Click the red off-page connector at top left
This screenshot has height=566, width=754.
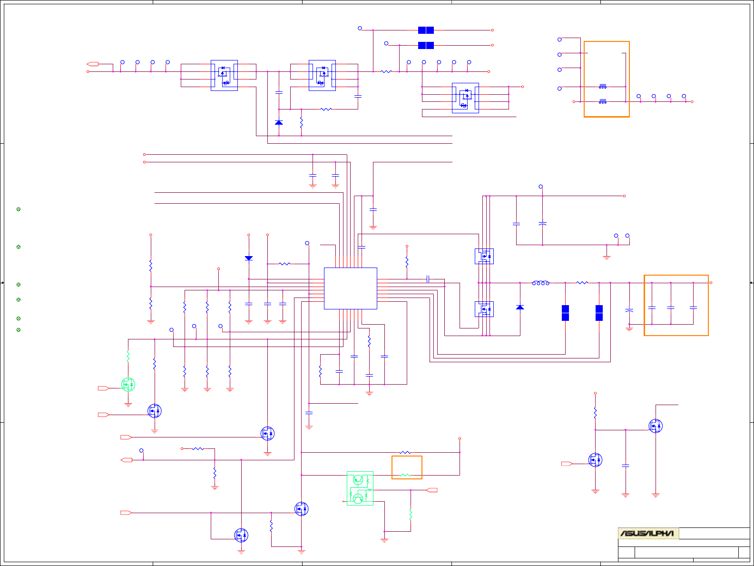coord(93,64)
